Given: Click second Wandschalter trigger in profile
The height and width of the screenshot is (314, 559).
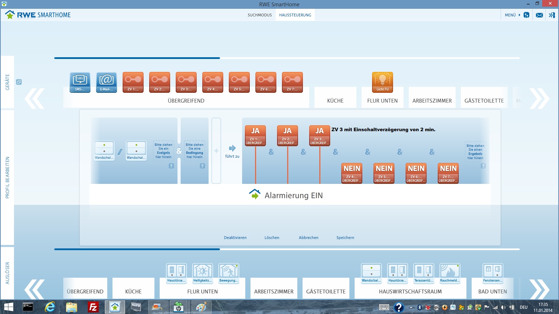Looking at the screenshot, I should (136, 151).
